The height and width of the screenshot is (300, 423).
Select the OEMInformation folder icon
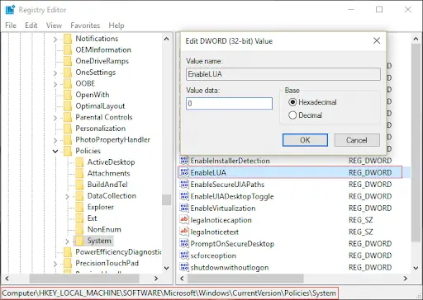click(x=68, y=50)
